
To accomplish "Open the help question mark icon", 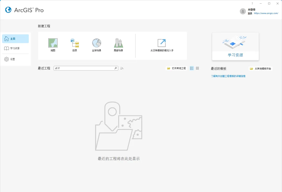I will tap(252, 3).
